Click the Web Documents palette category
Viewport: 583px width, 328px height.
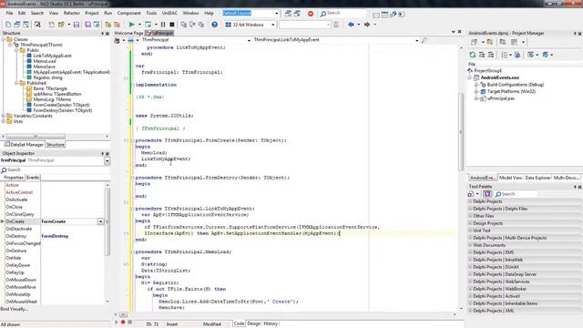point(525,245)
